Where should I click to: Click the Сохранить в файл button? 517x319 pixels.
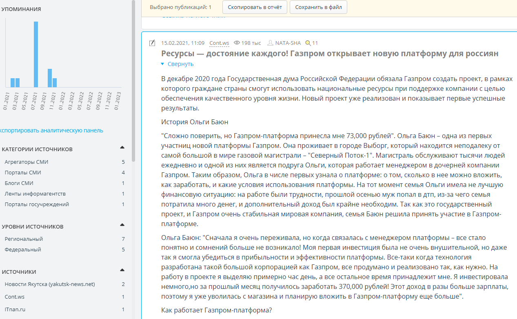pos(318,7)
